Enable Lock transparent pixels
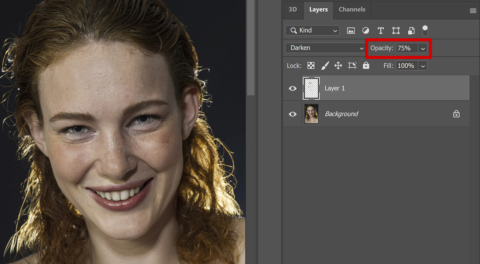480x264 pixels. click(311, 66)
